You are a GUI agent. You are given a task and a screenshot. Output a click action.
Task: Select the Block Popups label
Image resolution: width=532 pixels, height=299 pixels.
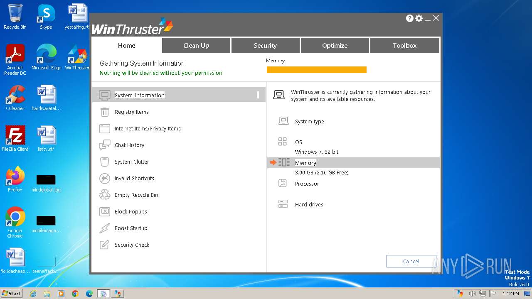point(131,212)
